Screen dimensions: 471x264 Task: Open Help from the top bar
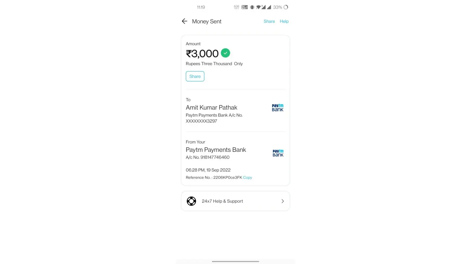[284, 21]
